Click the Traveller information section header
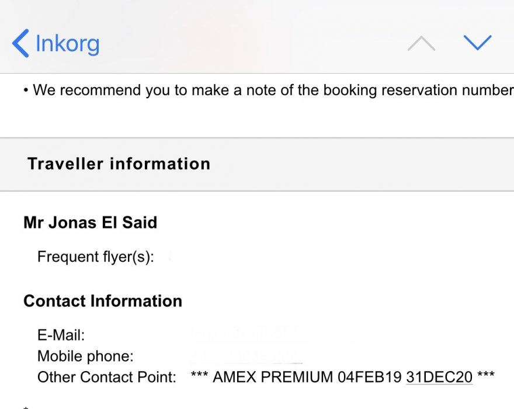Image resolution: width=514 pixels, height=409 pixels. coord(119,164)
